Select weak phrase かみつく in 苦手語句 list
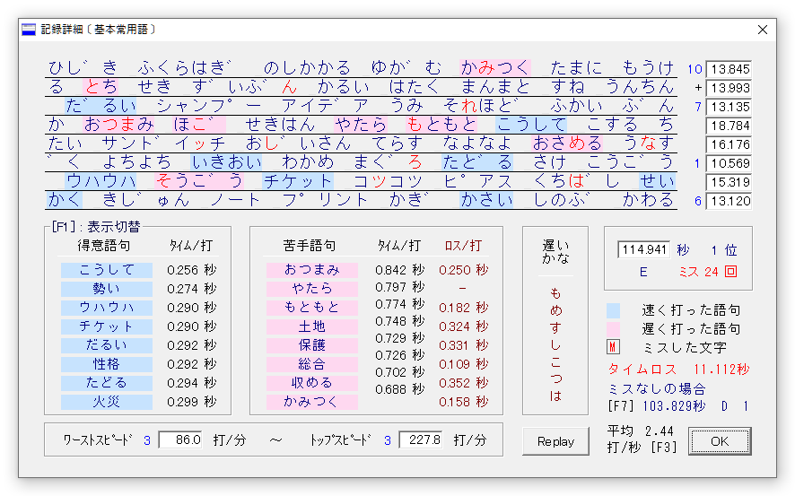Image resolution: width=795 pixels, height=496 pixels. 312,401
